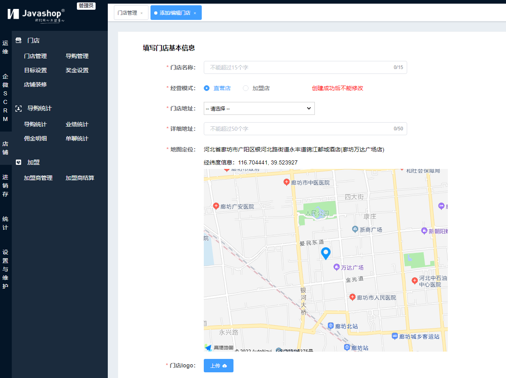Viewport: 506px width, 378px height.
Task: Click the 高德地图 logo on map
Action: point(219,348)
